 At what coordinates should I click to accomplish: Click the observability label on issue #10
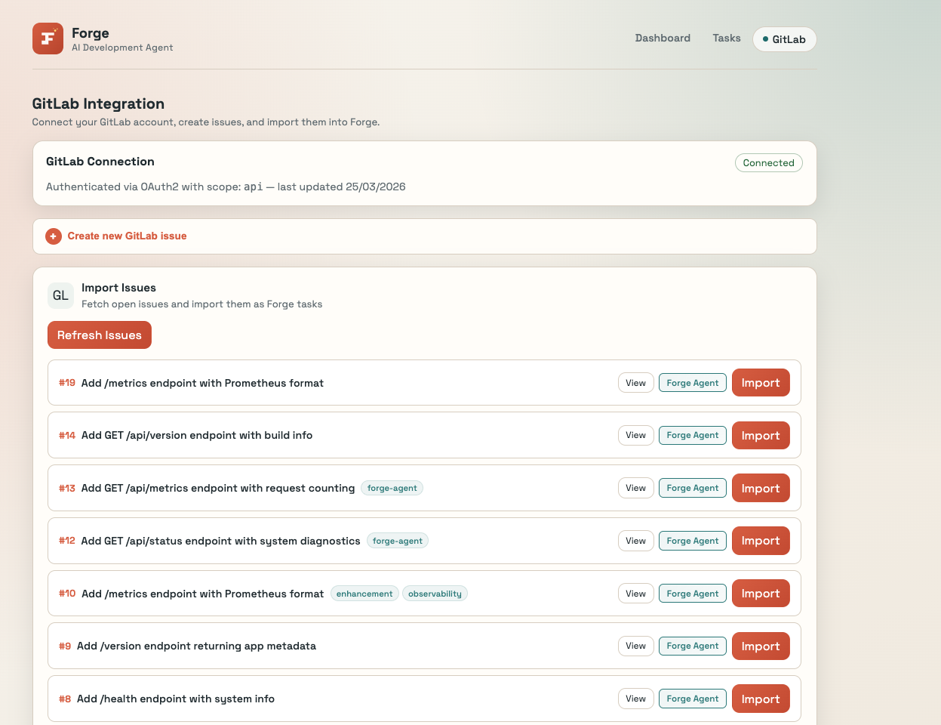point(435,594)
